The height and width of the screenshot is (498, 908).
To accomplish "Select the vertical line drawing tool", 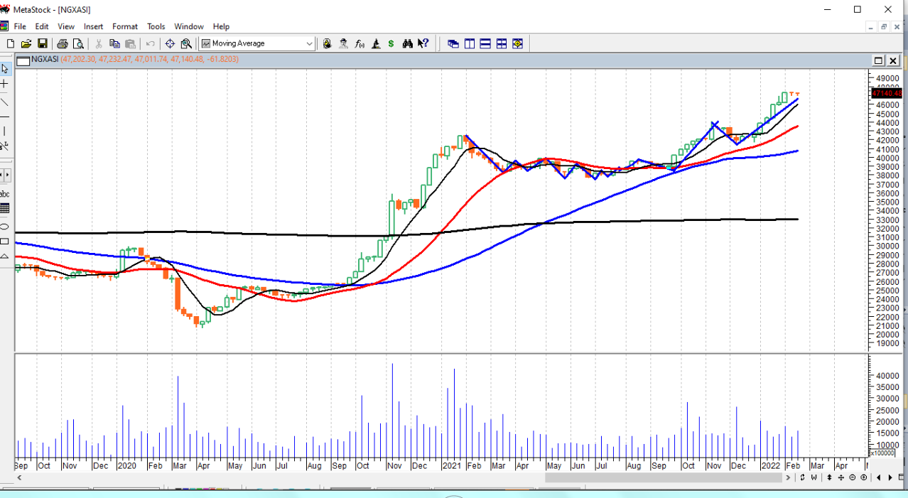I will point(4,131).
